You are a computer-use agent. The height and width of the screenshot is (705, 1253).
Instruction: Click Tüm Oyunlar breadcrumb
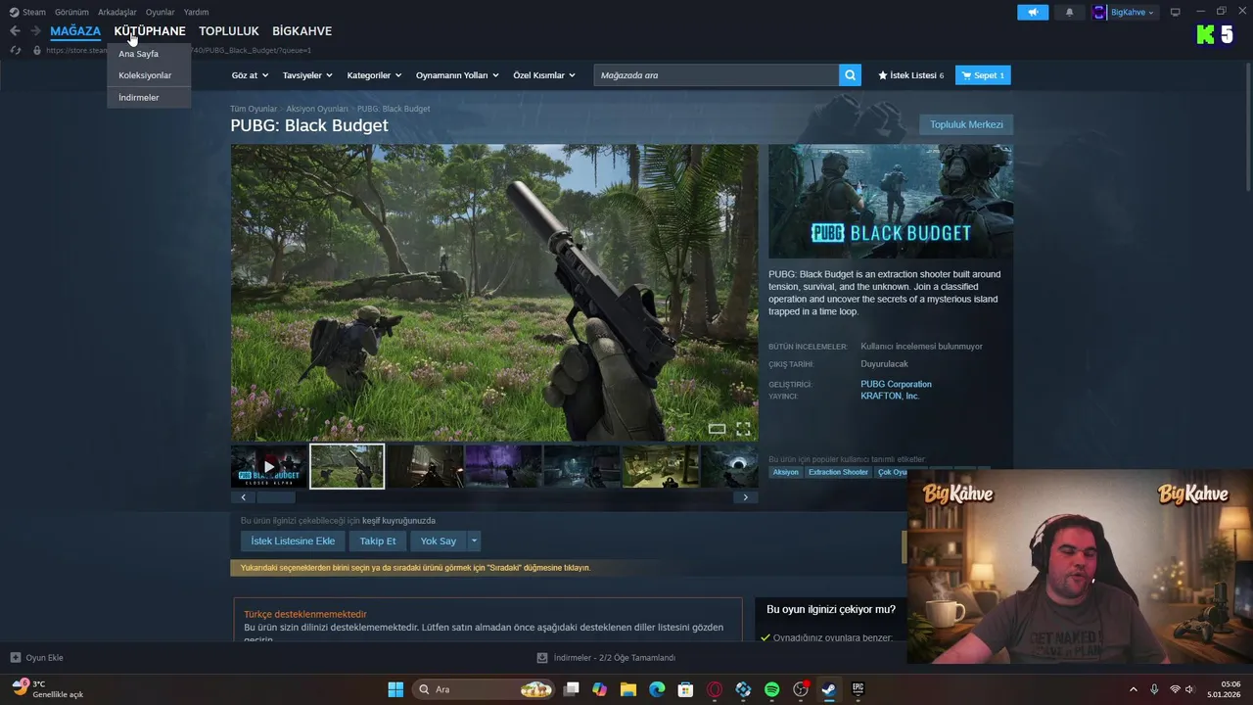coord(254,109)
